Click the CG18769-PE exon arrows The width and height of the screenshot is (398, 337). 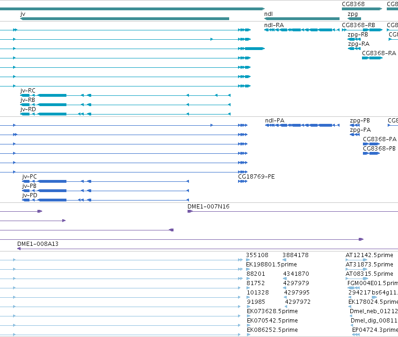click(x=243, y=181)
